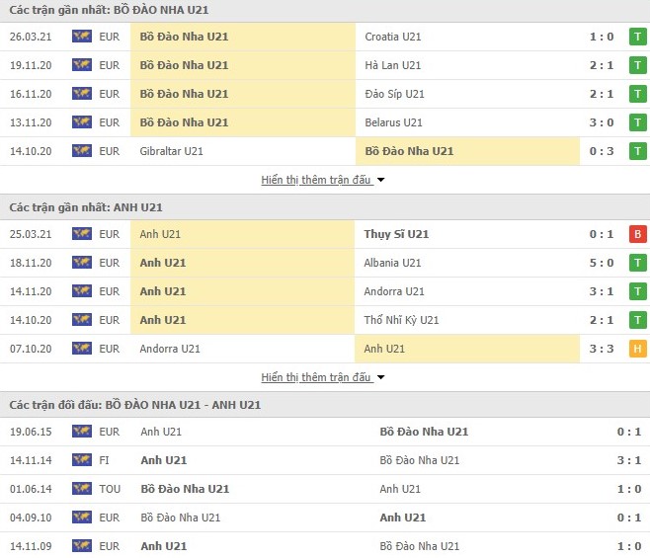Click the flag icon in the 01.06.14 TOU row
The height and width of the screenshot is (558, 650).
(x=81, y=489)
